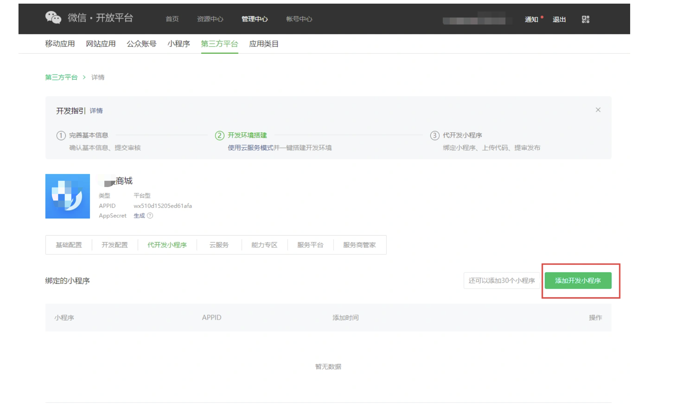
Task: Click 生成 link for AppSecret
Action: (139, 215)
